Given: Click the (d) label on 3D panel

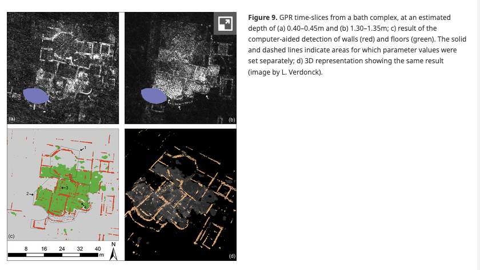Looking at the screenshot, I should tap(232, 256).
